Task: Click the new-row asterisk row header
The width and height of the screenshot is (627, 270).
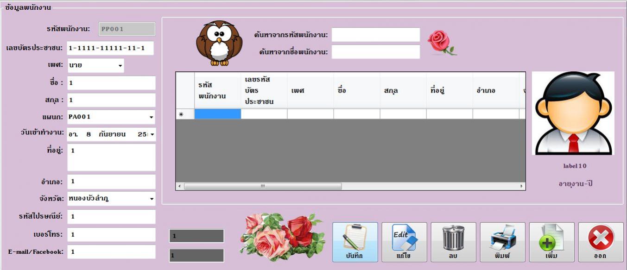Action: [185, 114]
